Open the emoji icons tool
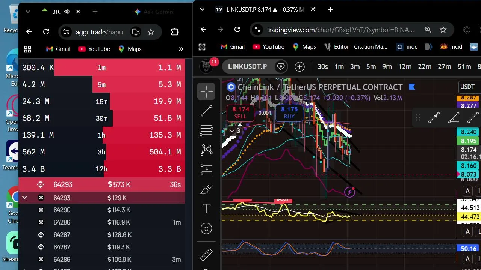The height and width of the screenshot is (270, 481). click(206, 228)
